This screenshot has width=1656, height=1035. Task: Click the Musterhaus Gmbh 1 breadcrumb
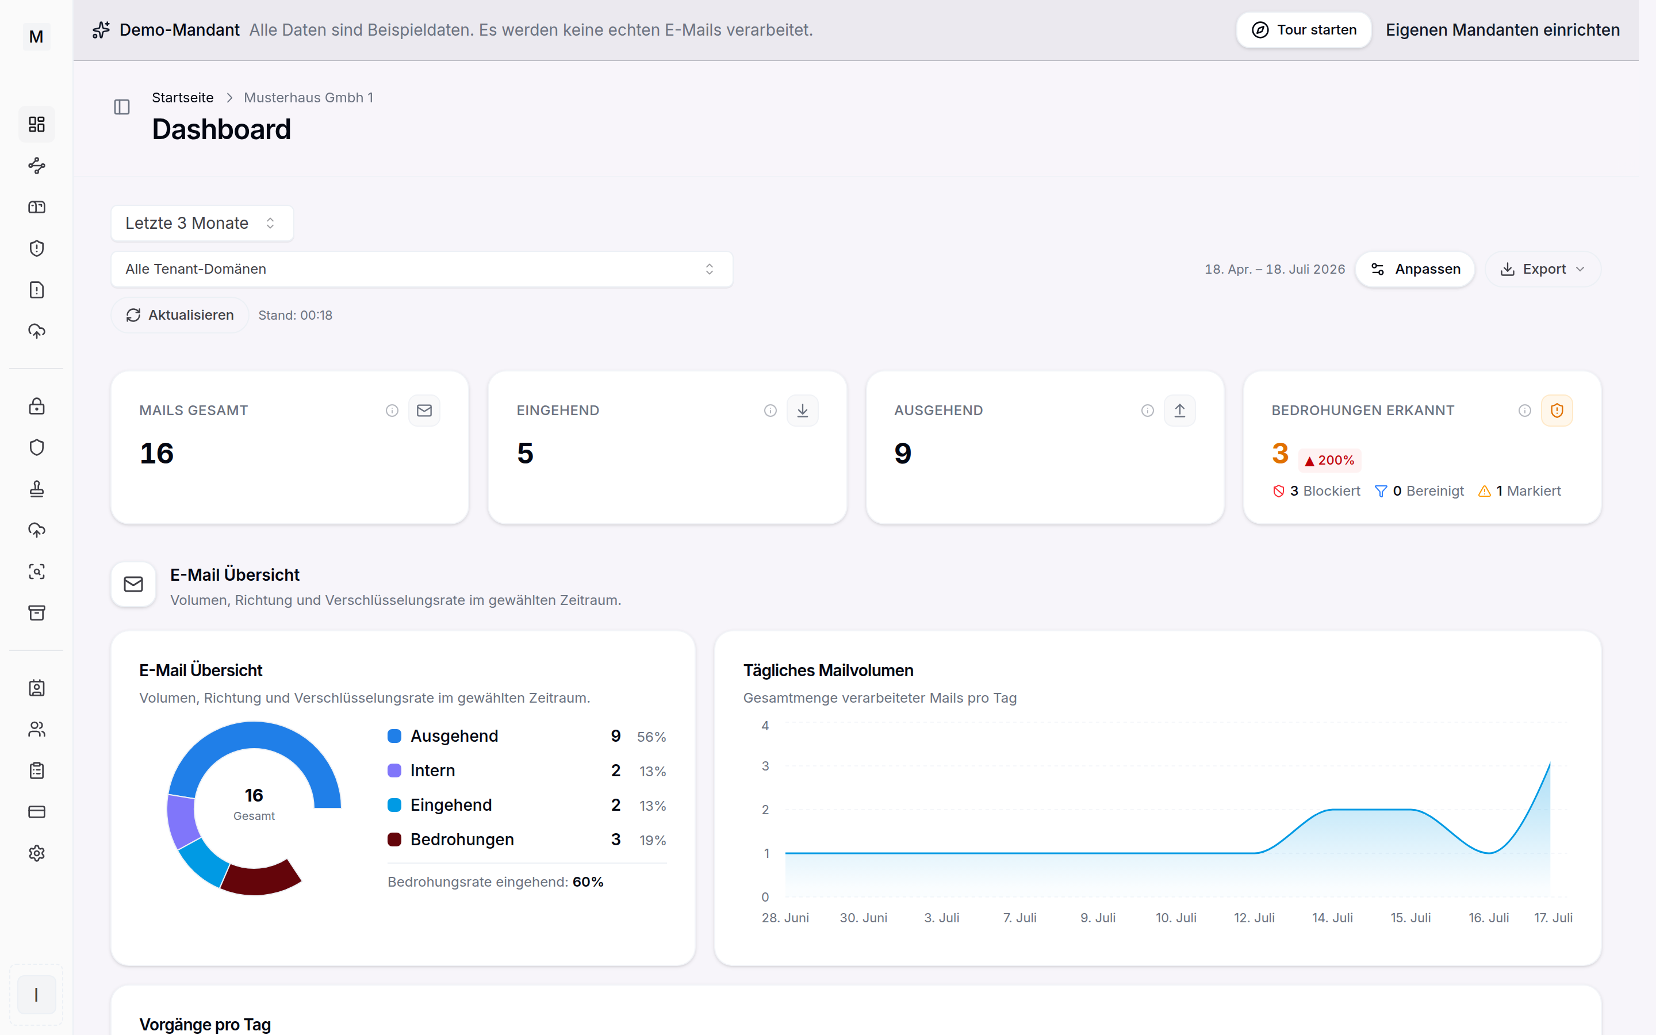coord(309,98)
